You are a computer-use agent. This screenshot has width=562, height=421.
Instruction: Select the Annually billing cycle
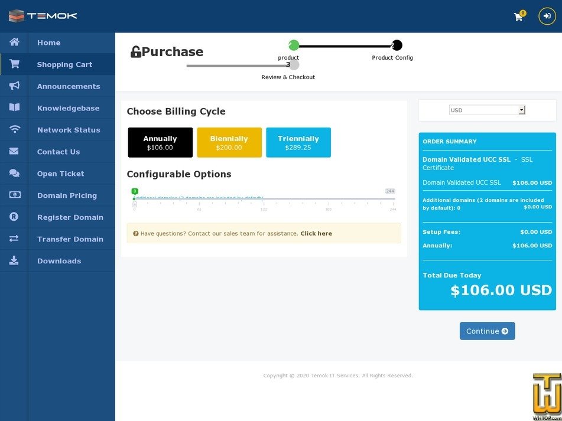point(160,142)
